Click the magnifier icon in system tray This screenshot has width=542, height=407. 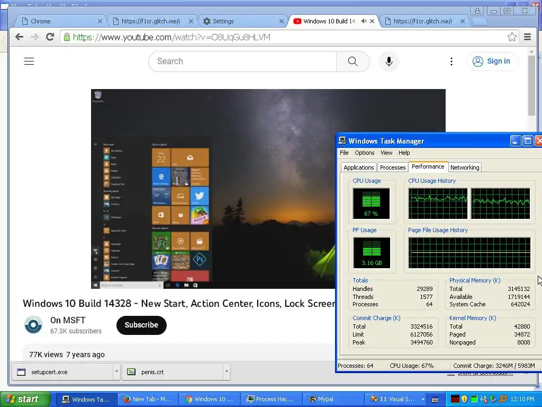[503, 399]
